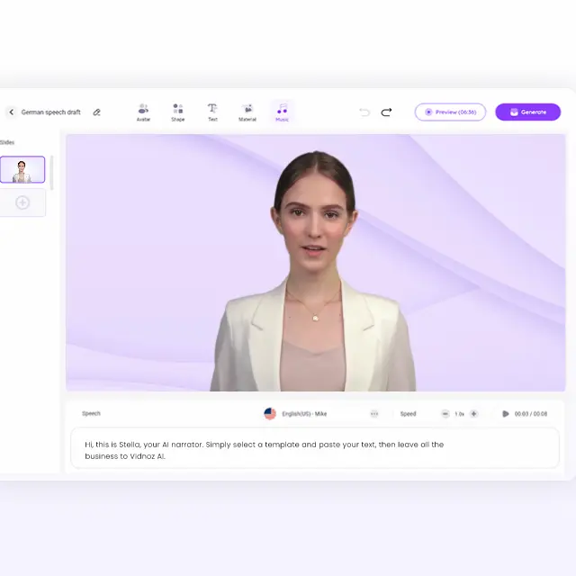Screen dimensions: 576x576
Task: Open the English(US) - Mike voice selector
Action: pyautogui.click(x=297, y=414)
